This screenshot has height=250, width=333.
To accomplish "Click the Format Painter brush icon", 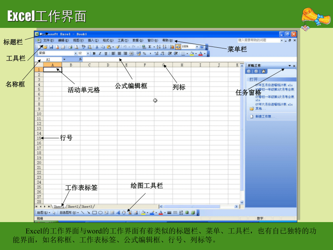I will pos(118,47).
